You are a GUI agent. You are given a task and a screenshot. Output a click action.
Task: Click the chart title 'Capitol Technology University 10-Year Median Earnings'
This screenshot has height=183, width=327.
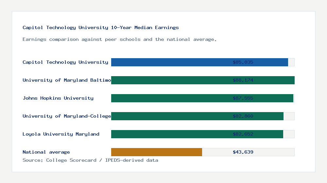click(100, 27)
